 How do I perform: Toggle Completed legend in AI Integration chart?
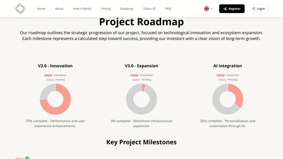228,75
